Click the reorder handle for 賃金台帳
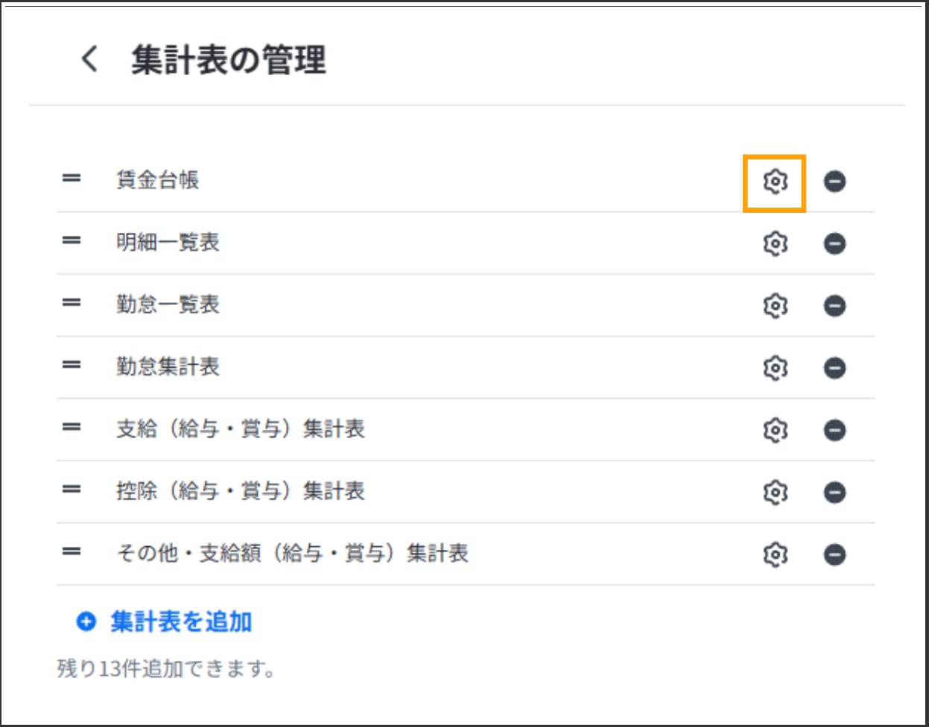 click(72, 179)
